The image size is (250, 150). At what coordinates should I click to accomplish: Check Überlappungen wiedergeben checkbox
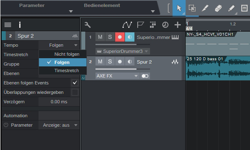pos(75,92)
